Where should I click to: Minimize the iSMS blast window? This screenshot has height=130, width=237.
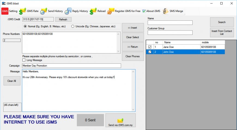[211, 3]
